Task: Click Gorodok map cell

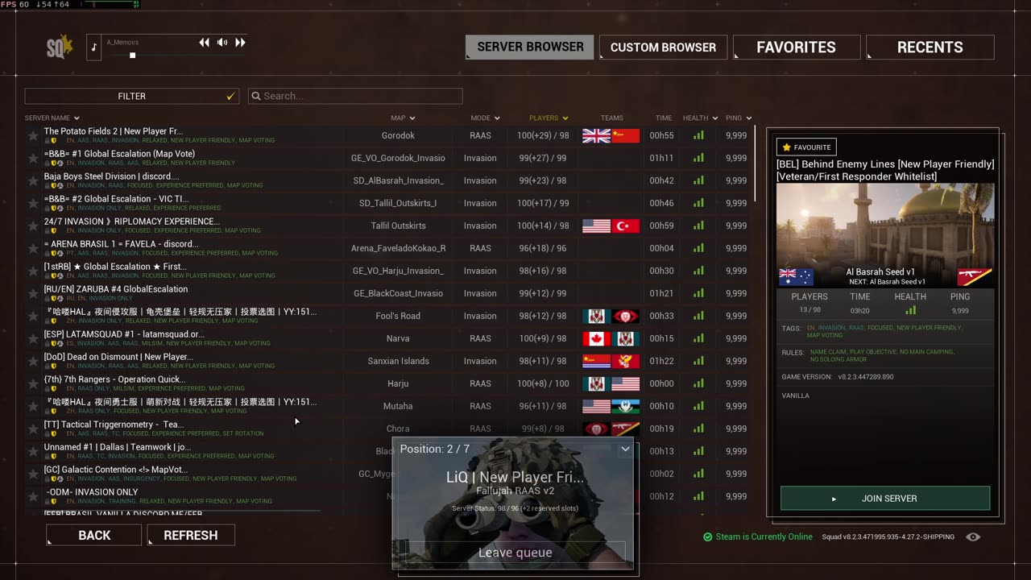Action: tap(398, 135)
